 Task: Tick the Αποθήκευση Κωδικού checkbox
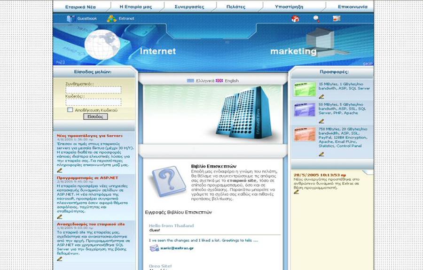point(70,110)
